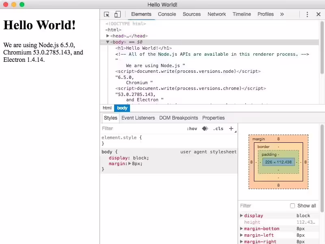
Task: Open the hidden tabs chevron menu
Action: [282, 14]
